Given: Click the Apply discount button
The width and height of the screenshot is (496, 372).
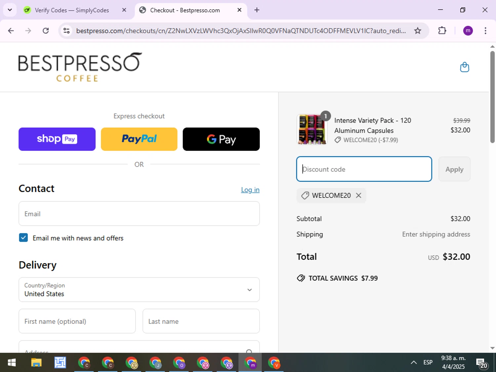Looking at the screenshot, I should click(x=454, y=169).
